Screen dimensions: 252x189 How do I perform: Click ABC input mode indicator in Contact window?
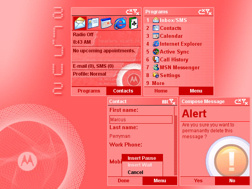[x=165, y=102]
